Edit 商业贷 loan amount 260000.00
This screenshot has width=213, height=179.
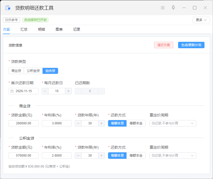pyautogui.click(x=23, y=123)
